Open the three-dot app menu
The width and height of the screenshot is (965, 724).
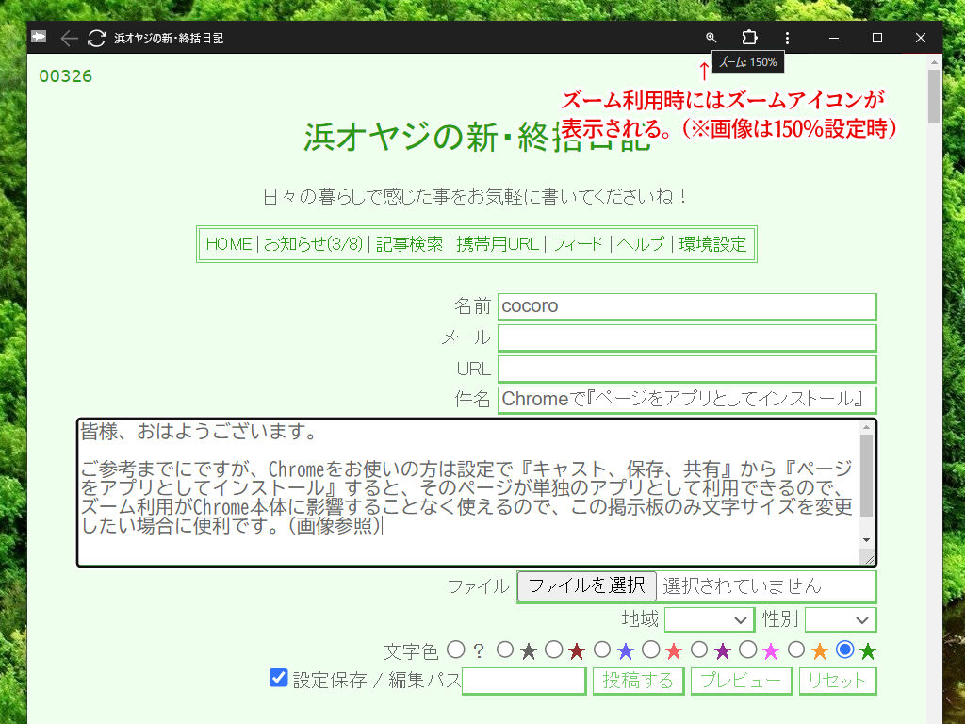(x=787, y=38)
